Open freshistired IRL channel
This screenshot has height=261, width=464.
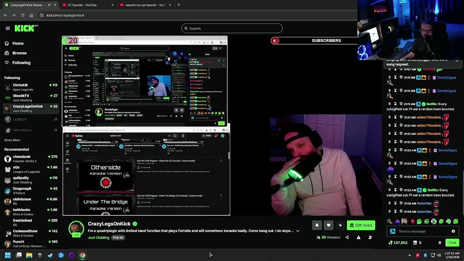click(31, 222)
